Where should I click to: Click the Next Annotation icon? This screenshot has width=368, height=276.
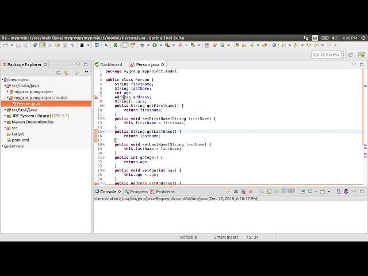283,45
